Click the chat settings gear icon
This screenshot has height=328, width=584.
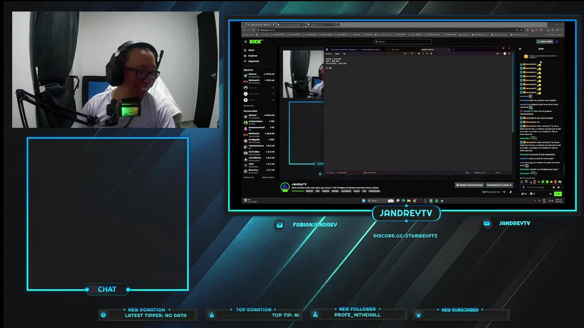[x=550, y=194]
